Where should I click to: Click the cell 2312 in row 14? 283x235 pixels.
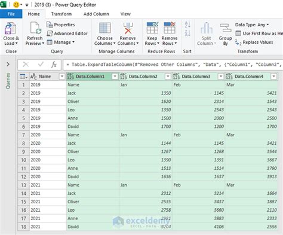click(x=146, y=193)
